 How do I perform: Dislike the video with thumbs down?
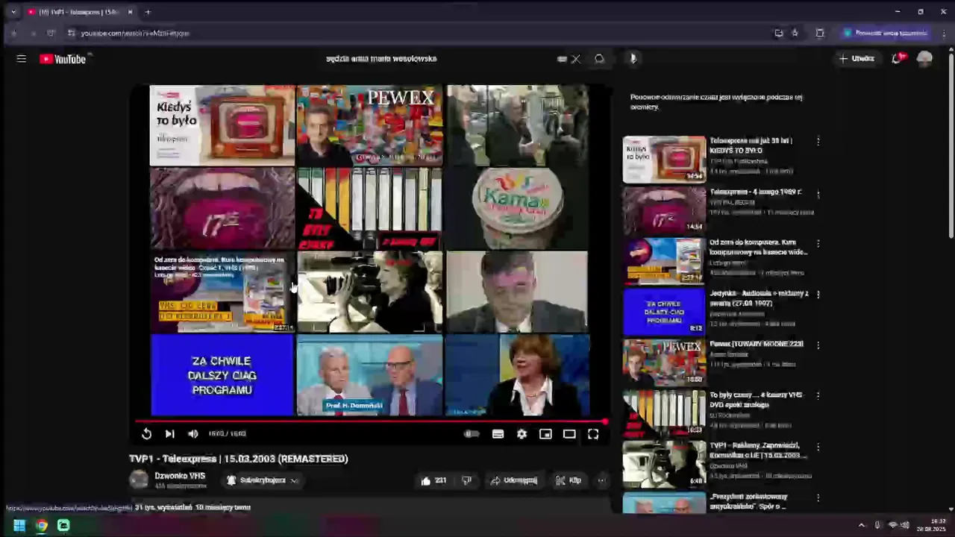click(x=467, y=480)
